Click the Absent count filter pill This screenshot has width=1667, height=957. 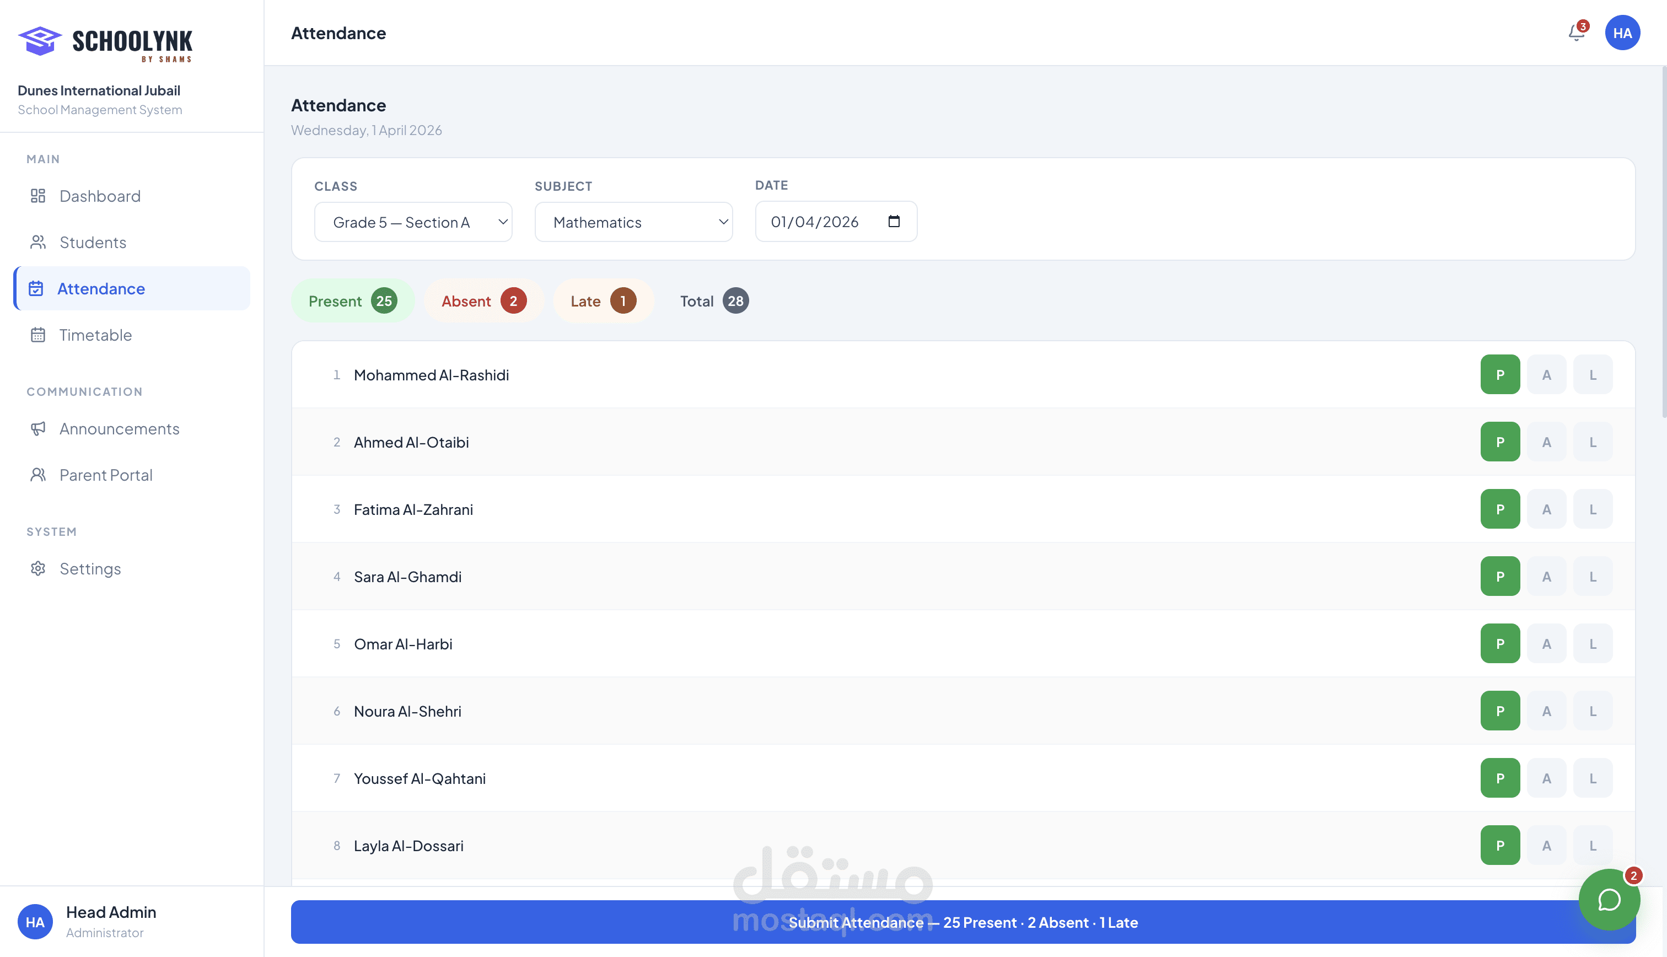click(x=483, y=301)
